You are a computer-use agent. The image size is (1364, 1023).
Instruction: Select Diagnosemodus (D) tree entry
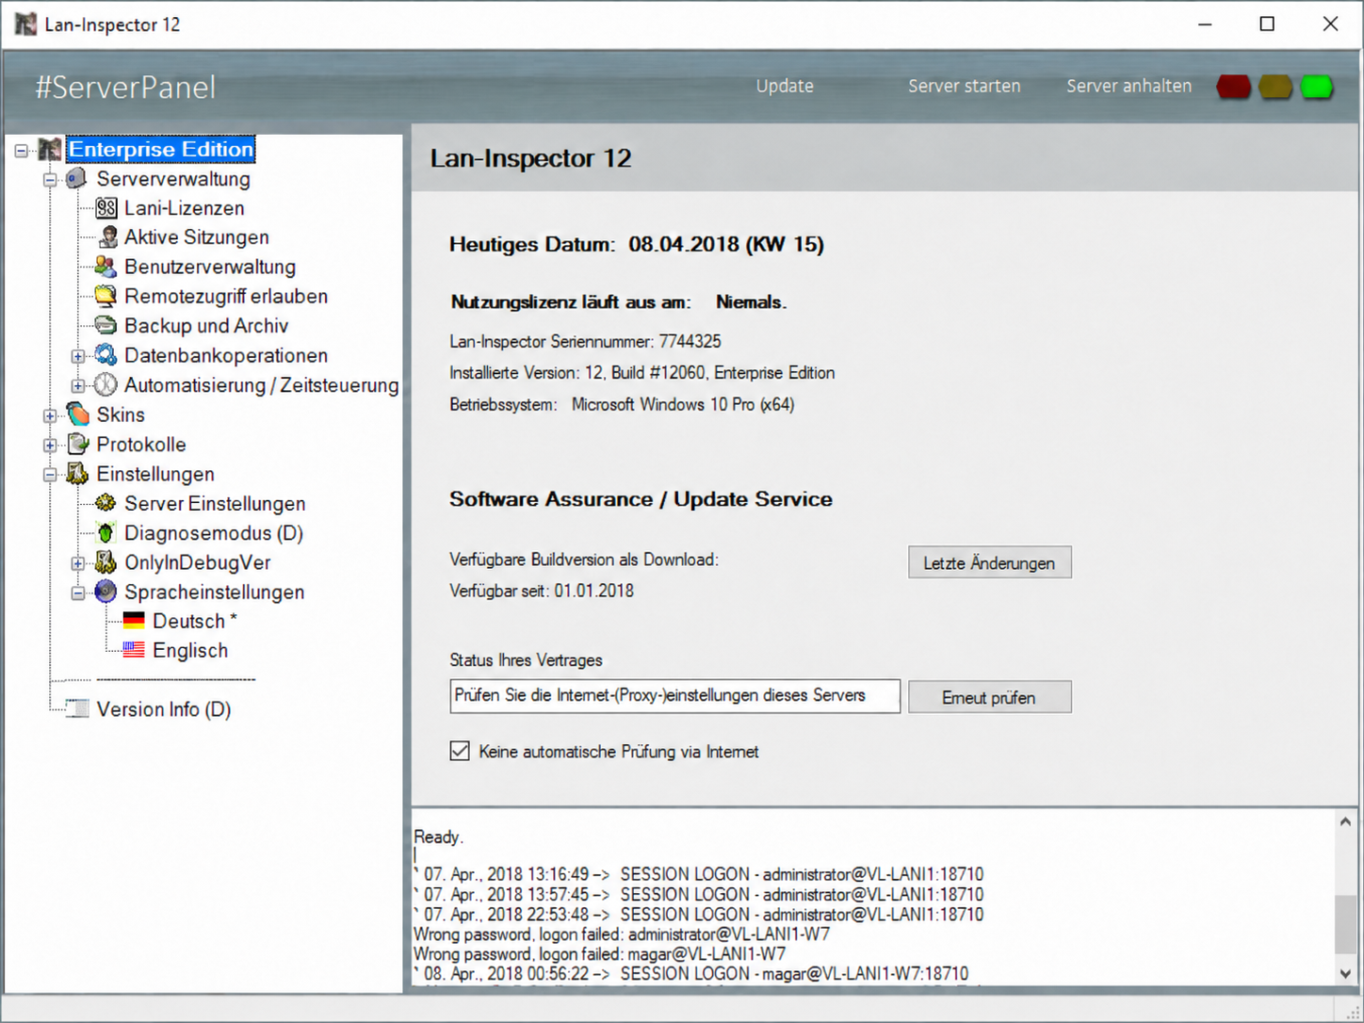click(214, 533)
